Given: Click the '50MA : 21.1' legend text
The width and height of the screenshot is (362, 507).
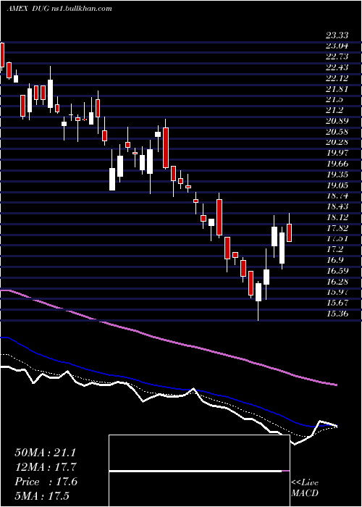Looking at the screenshot, I should pyautogui.click(x=45, y=453).
